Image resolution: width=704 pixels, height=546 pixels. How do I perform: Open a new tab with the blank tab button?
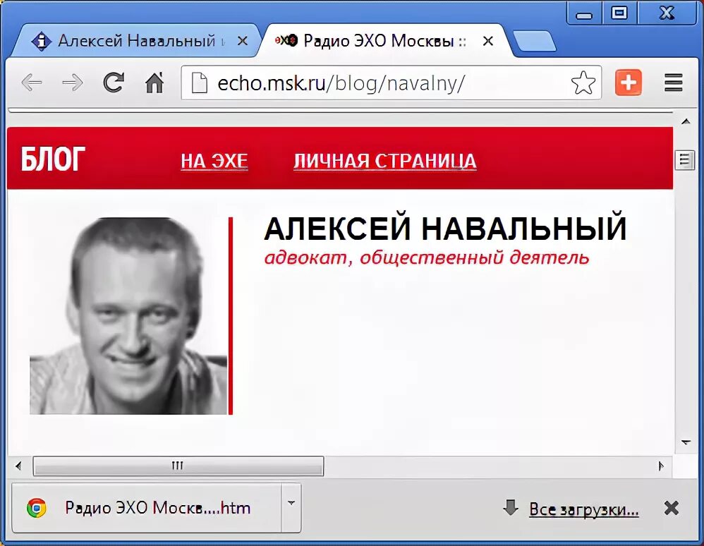pyautogui.click(x=534, y=42)
